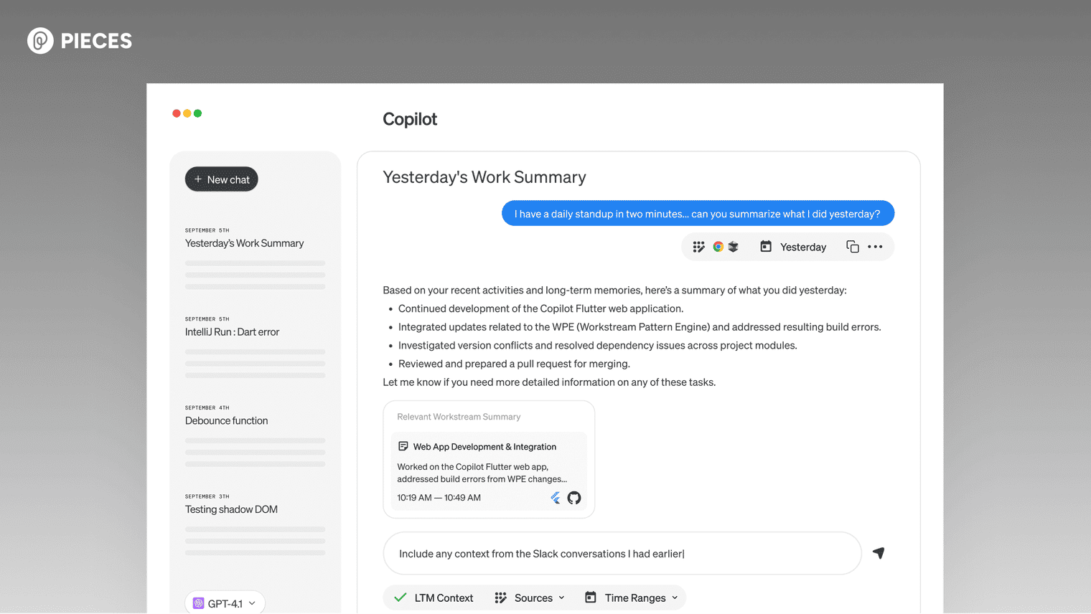The height and width of the screenshot is (614, 1091).
Task: Click the message input field
Action: click(622, 553)
